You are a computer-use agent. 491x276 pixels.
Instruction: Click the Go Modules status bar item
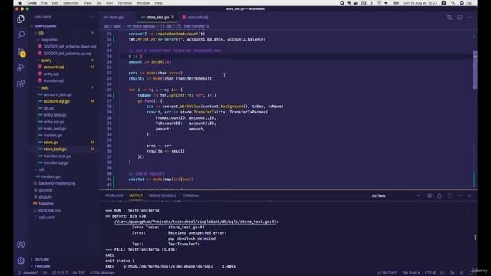[x=102, y=273]
